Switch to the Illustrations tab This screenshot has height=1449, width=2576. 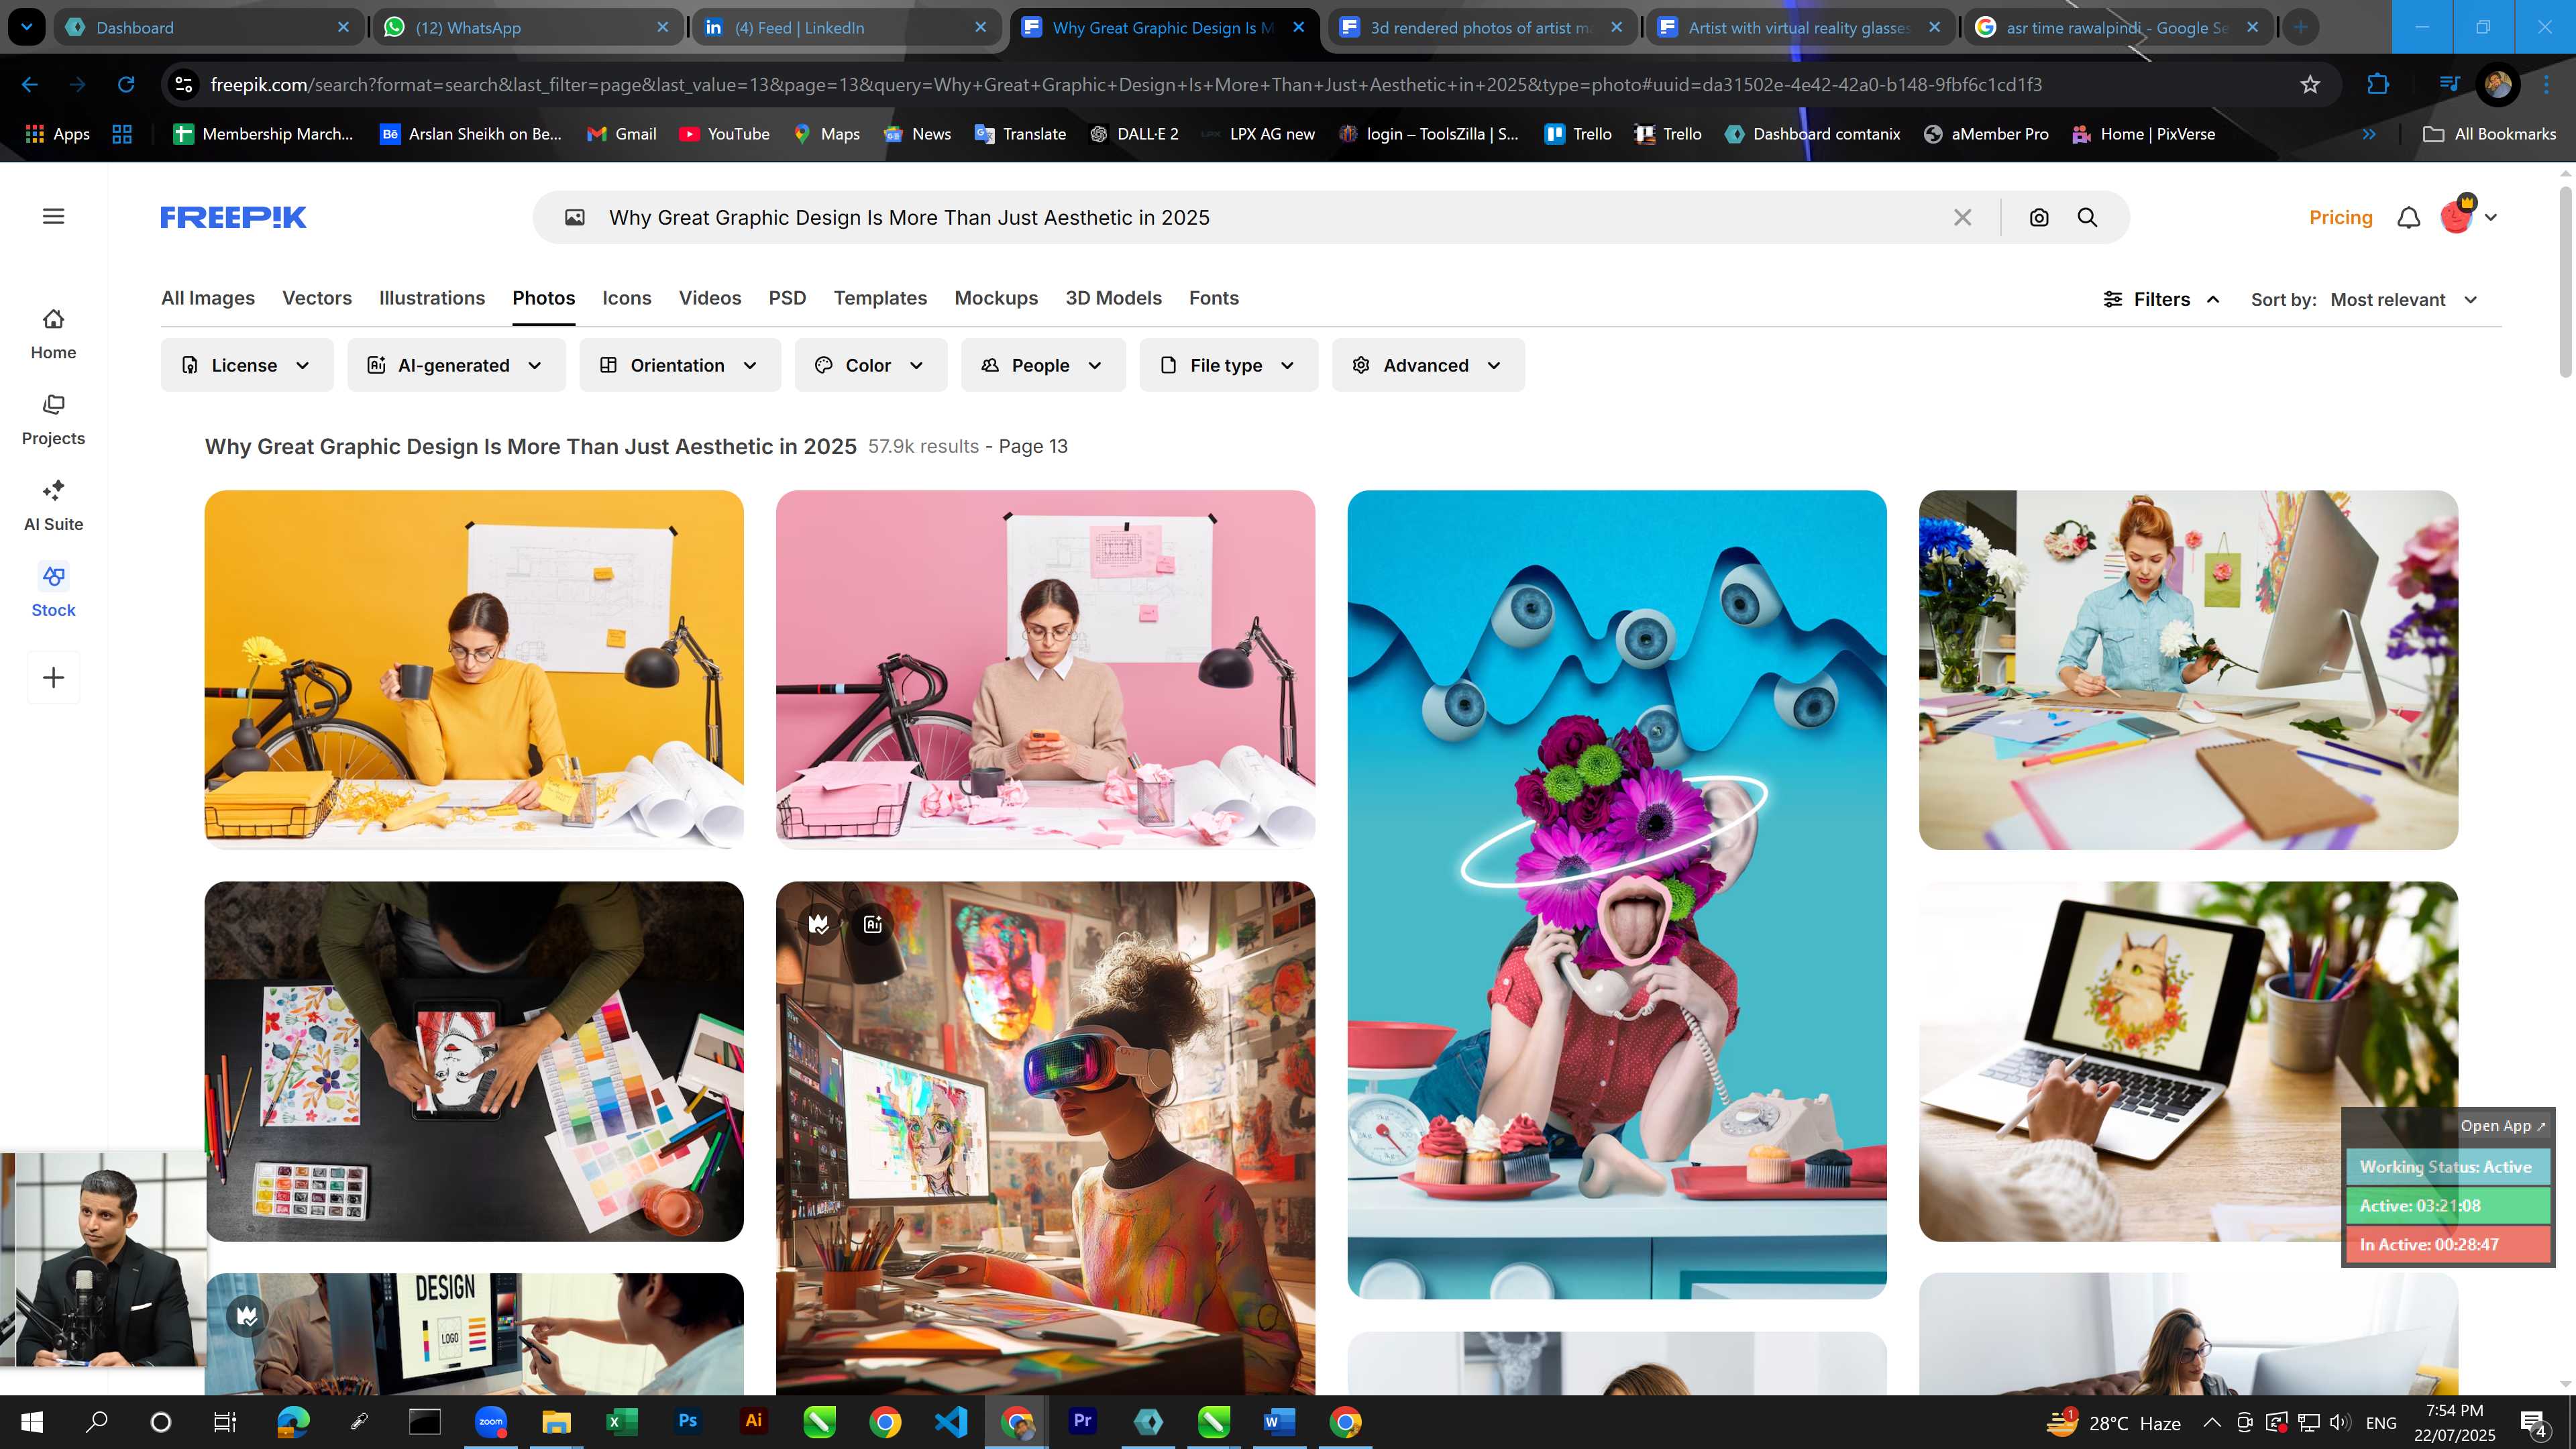[x=432, y=298]
